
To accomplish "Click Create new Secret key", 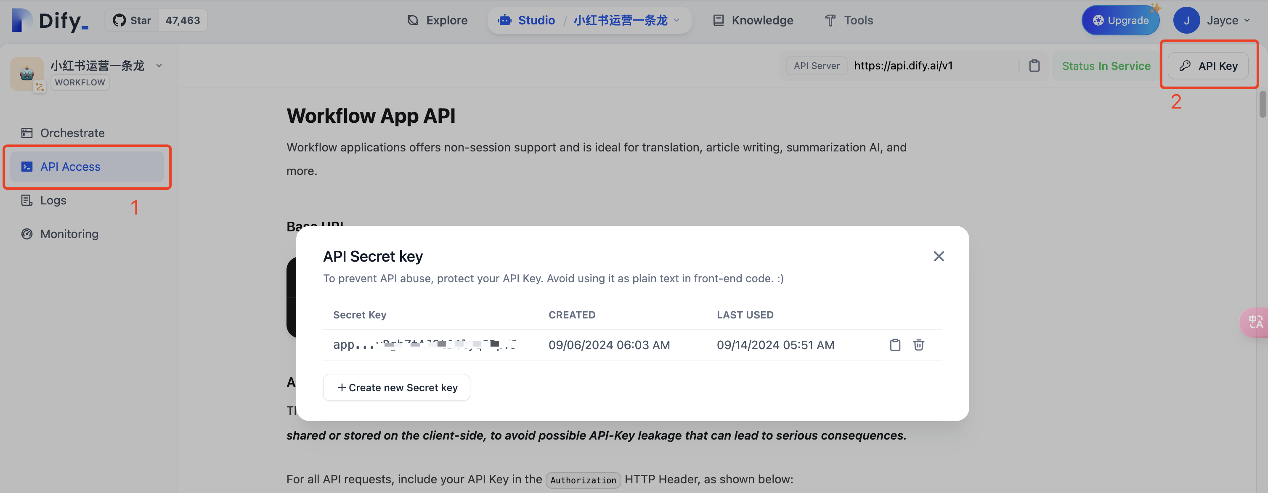I will click(397, 387).
